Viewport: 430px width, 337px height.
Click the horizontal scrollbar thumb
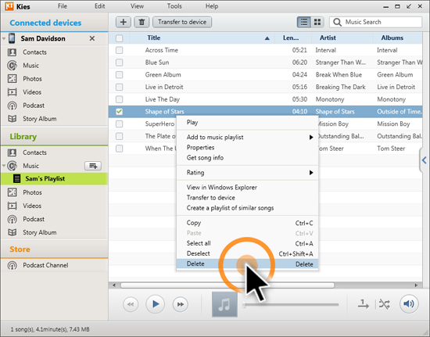[x=228, y=285]
